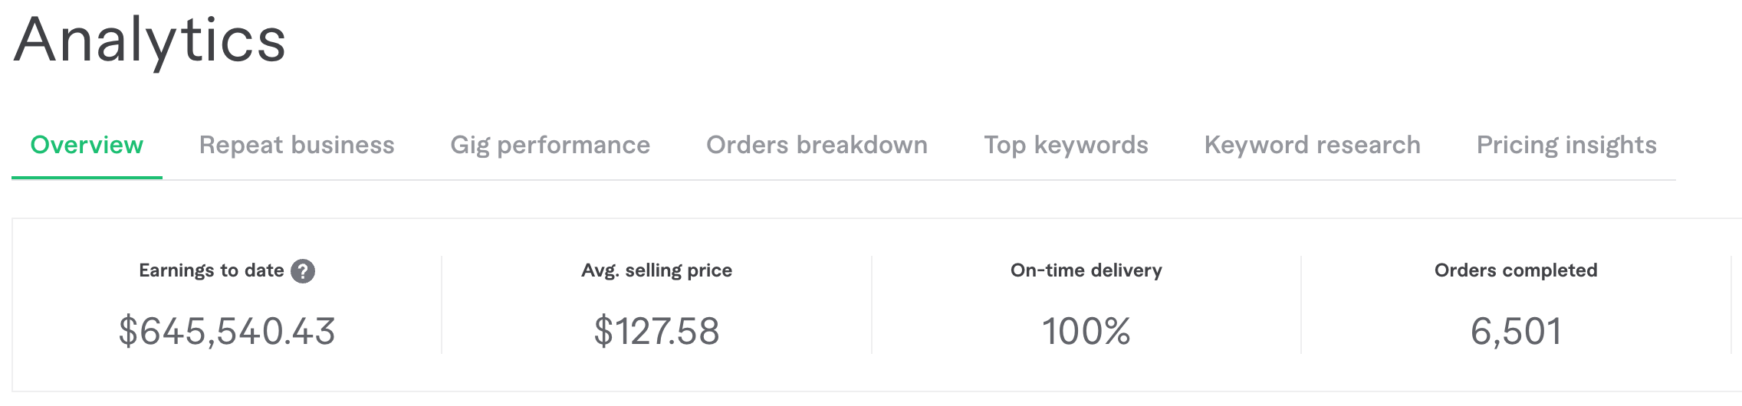Open the Top keywords tab
1742x406 pixels.
pos(1066,145)
